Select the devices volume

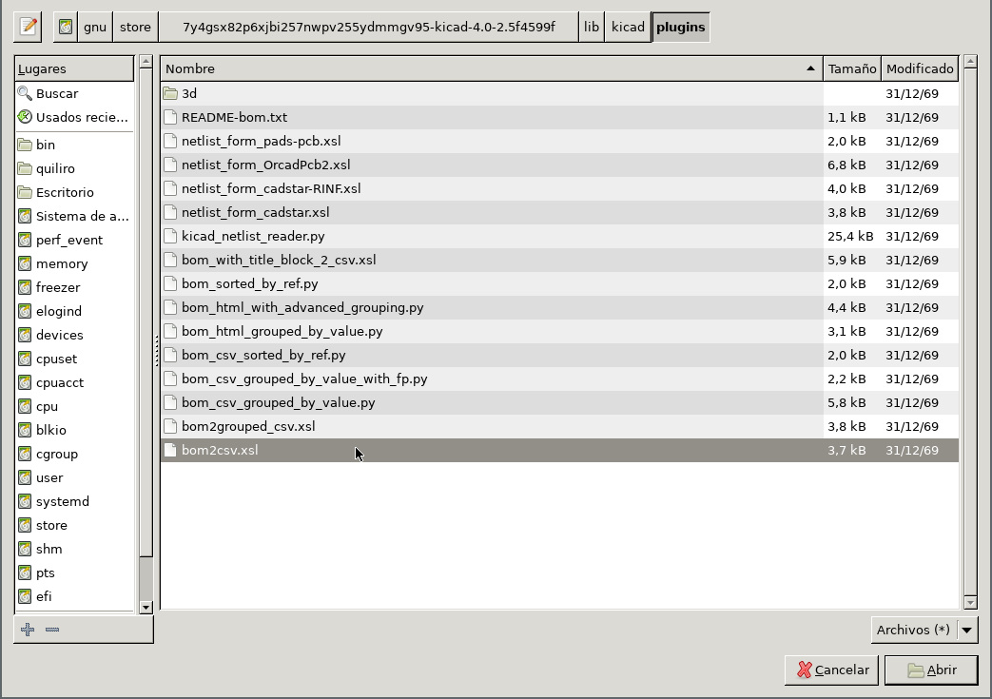pos(74,336)
